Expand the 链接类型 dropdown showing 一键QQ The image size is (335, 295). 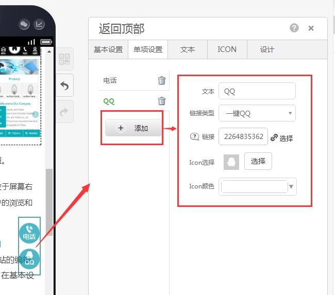257,113
